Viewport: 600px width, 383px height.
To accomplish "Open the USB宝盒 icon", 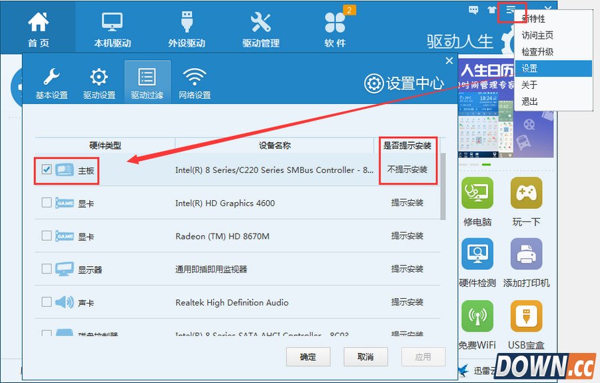I will [x=526, y=316].
